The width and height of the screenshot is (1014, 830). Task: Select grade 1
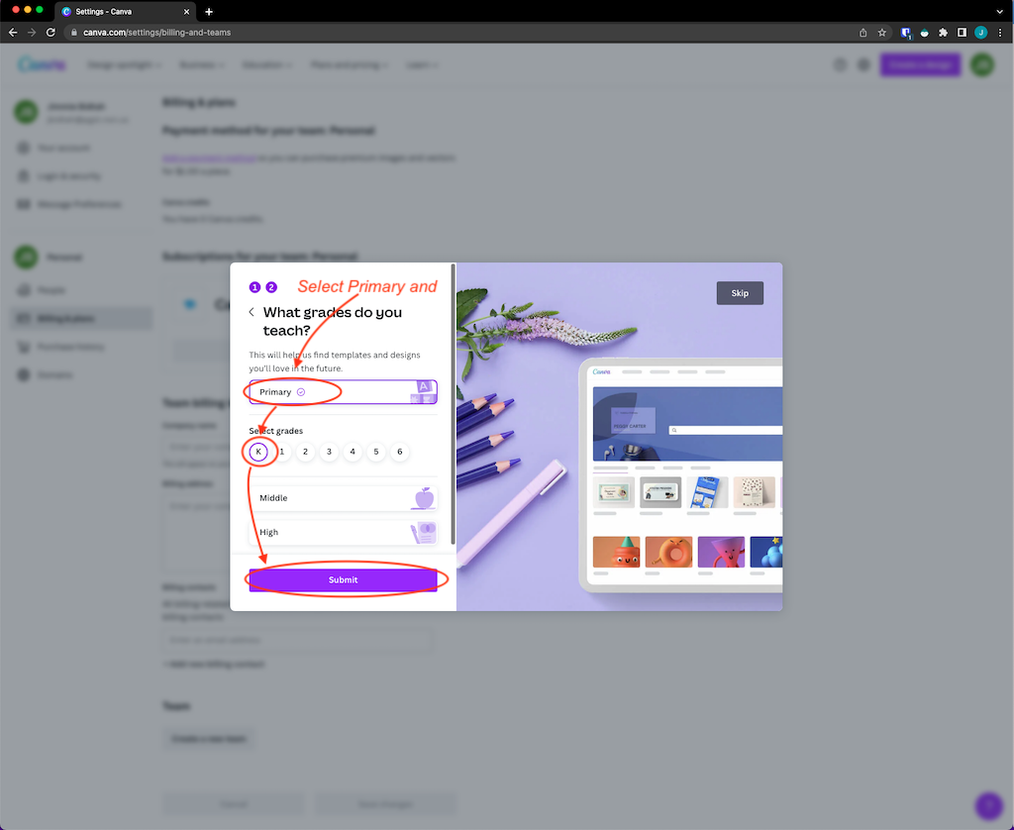(282, 452)
